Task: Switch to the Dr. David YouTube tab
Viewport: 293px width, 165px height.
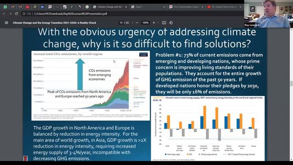Action: [224, 7]
